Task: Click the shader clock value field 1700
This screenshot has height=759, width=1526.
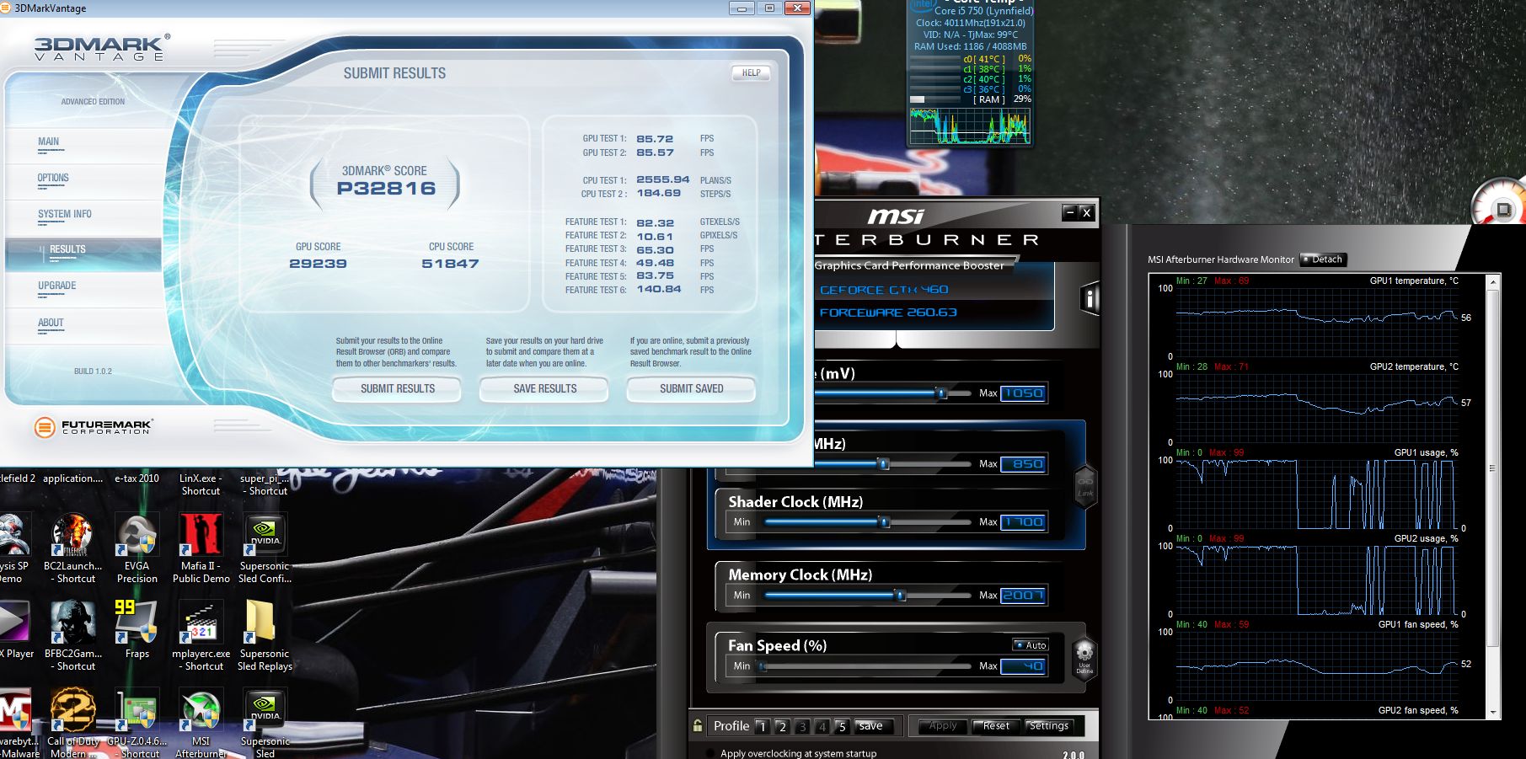Action: (1023, 522)
